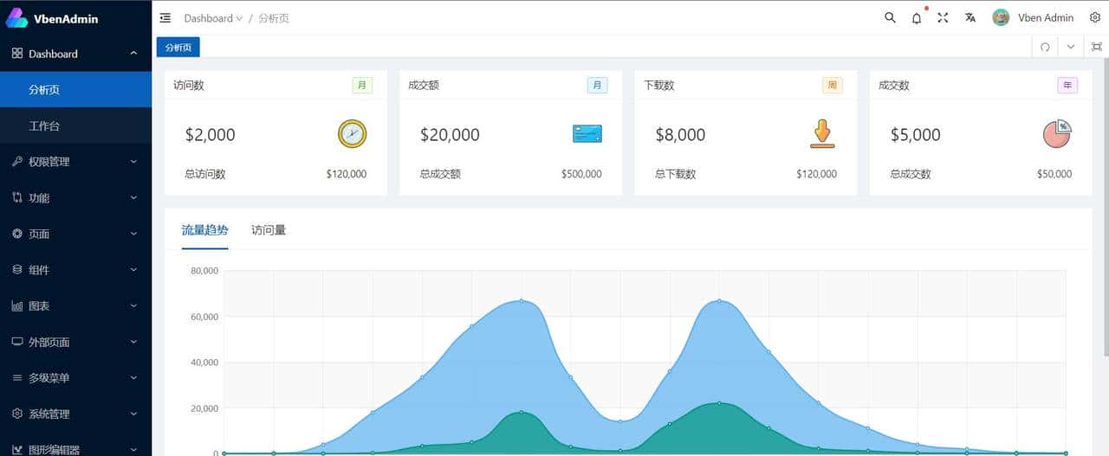The height and width of the screenshot is (456, 1109).
Task: Switch to the 流量趋势 tab
Action: pos(205,230)
